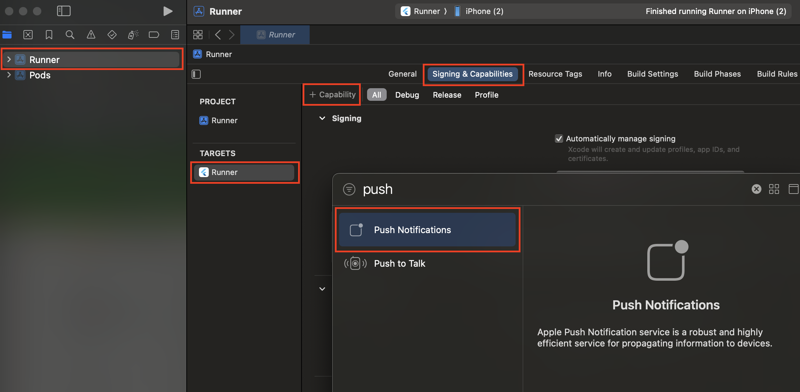Screen dimensions: 800x392
Task: Select the Push to Talk capability
Action: click(x=427, y=264)
